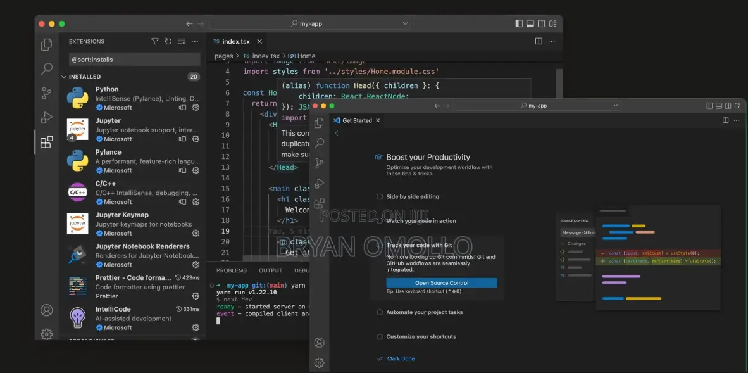The width and height of the screenshot is (748, 373).
Task: Go back using the back window's title bar arrow
Action: click(189, 23)
